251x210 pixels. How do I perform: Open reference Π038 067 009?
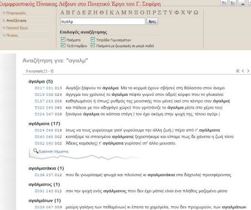(48, 207)
